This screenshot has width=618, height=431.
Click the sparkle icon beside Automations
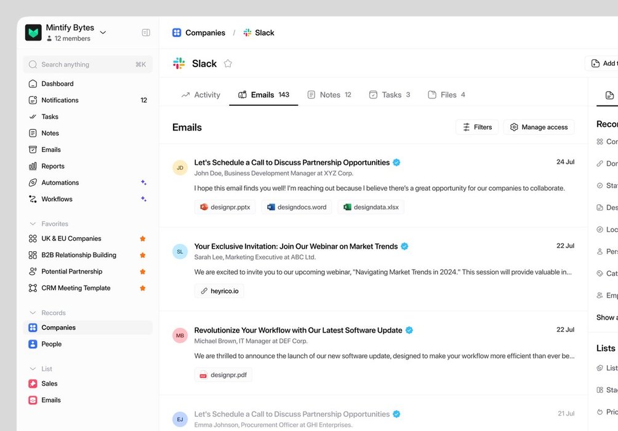click(143, 183)
